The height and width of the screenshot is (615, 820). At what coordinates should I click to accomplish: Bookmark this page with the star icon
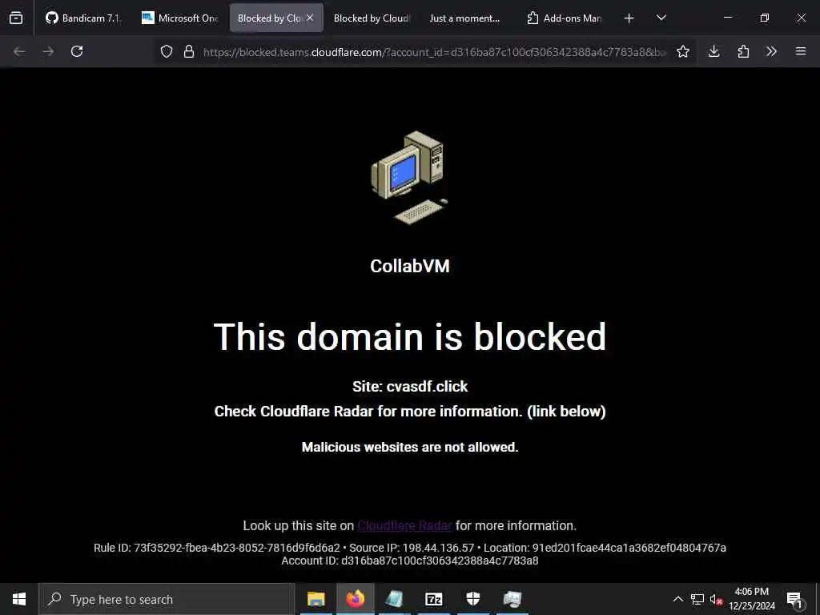682,51
